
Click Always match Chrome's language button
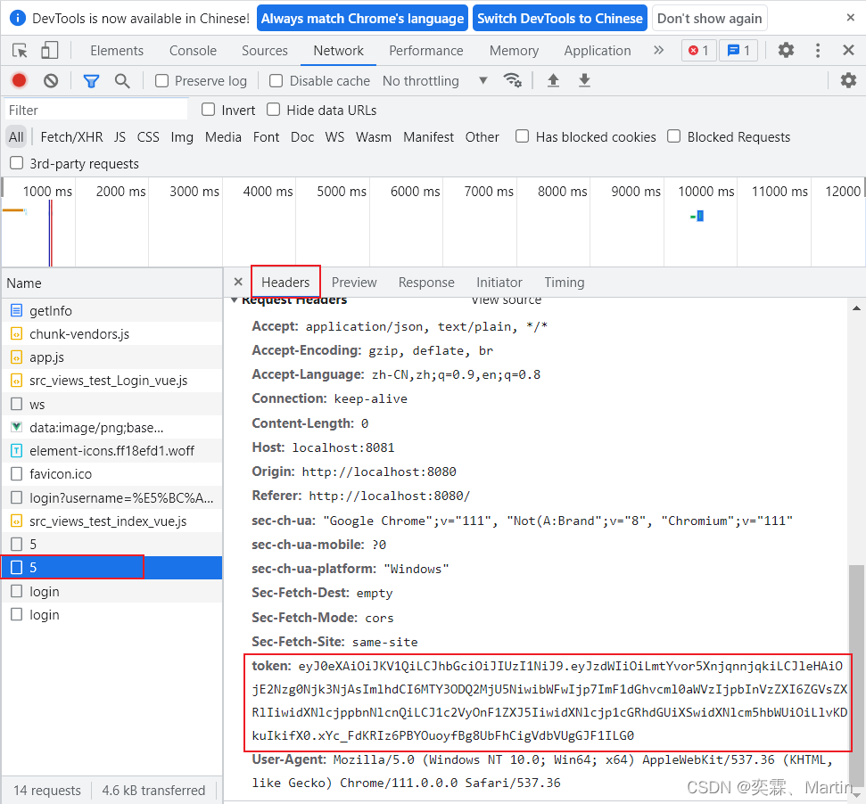coord(362,18)
